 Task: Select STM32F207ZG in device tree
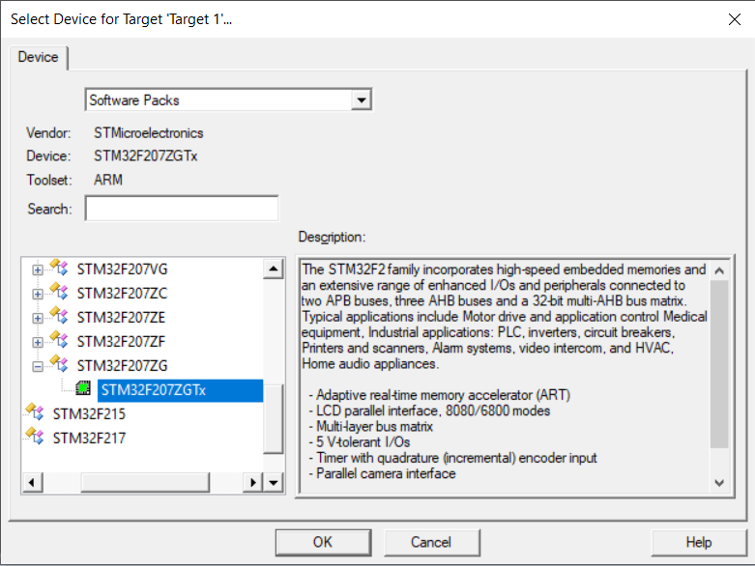pyautogui.click(x=123, y=366)
